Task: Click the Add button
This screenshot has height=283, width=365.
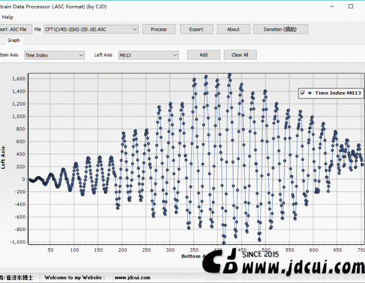Action: point(203,55)
